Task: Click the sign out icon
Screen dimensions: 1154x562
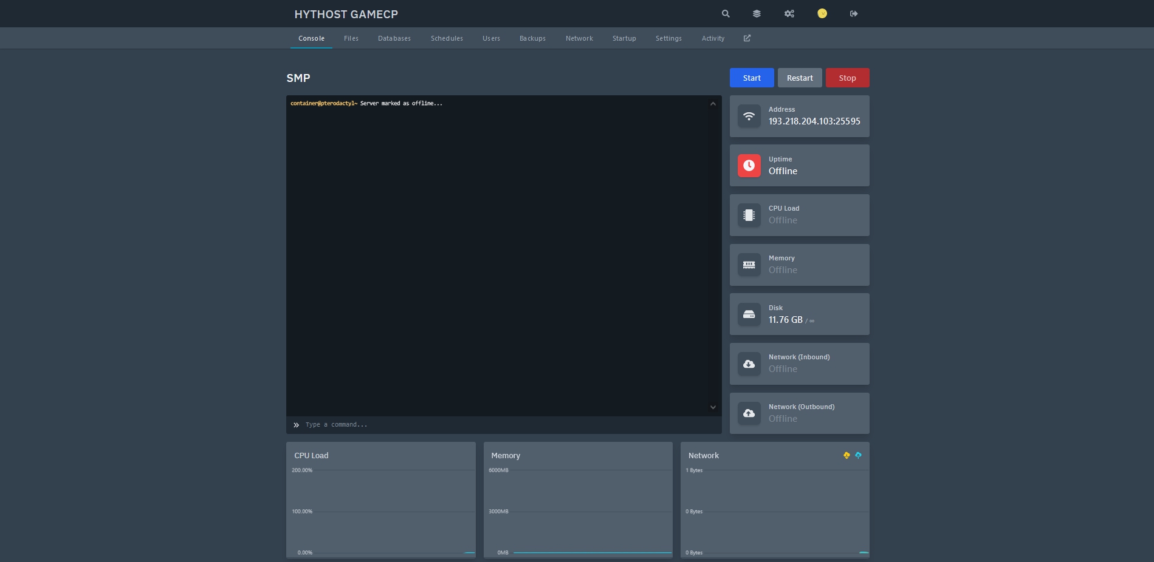Action: coord(854,13)
